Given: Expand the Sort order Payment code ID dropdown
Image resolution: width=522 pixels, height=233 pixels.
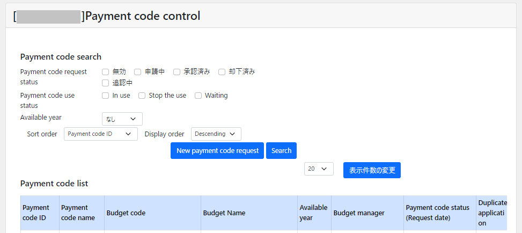Looking at the screenshot, I should 100,134.
